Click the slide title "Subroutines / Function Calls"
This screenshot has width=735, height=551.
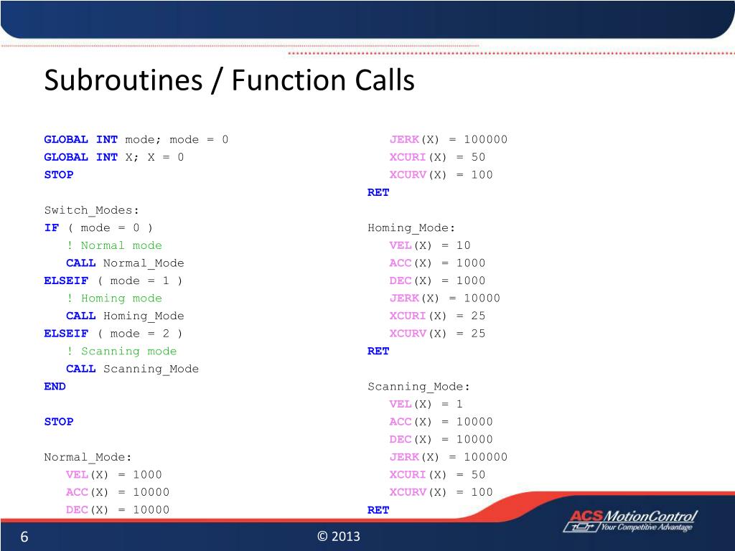229,80
